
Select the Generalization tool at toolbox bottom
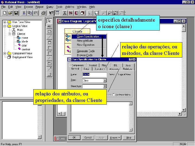pos(49,74)
